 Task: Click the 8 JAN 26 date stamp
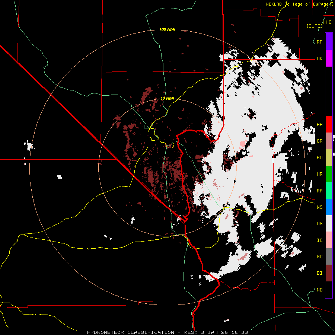(214, 332)
